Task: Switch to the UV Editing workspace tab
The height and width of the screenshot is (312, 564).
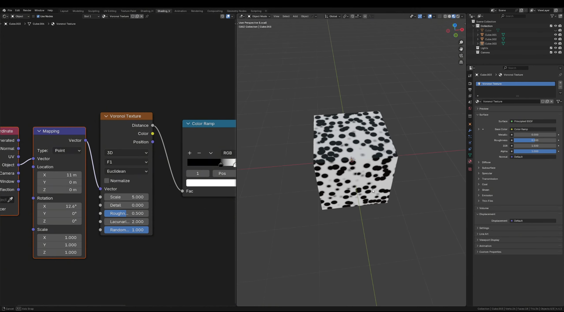Action: [110, 11]
